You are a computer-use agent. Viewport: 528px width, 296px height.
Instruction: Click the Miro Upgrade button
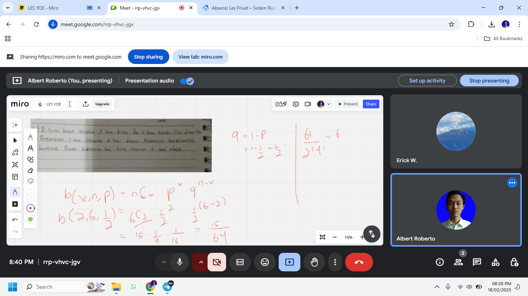click(x=102, y=104)
